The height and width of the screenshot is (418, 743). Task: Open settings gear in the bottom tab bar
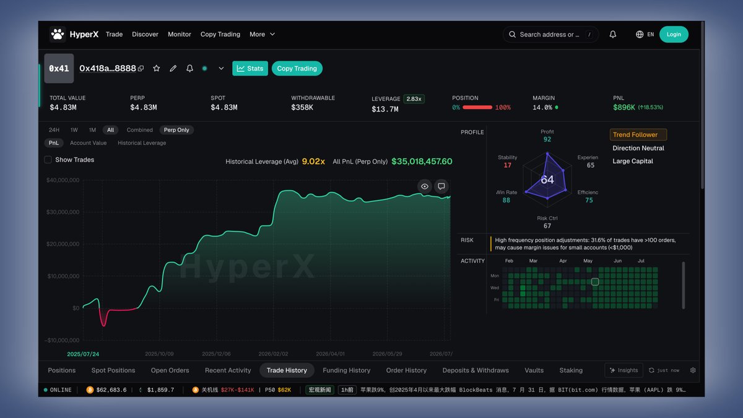pos(693,370)
